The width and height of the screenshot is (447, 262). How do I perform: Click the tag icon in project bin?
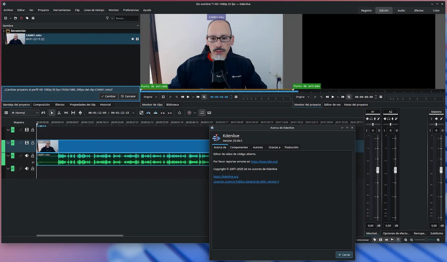27,18
